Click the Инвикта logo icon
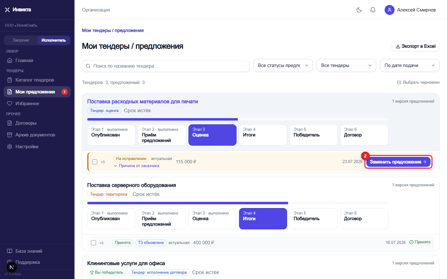The image size is (447, 279). tap(7, 10)
